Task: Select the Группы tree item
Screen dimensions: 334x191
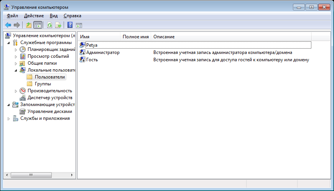Action: point(43,84)
